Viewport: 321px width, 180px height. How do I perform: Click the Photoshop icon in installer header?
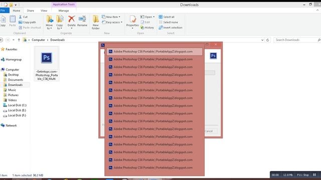pos(213,55)
